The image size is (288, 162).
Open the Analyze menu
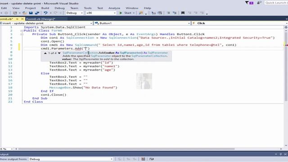(x=114, y=8)
